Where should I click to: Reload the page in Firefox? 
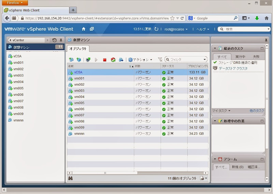pos(182,18)
